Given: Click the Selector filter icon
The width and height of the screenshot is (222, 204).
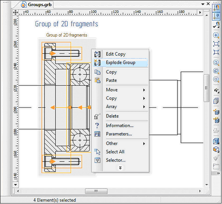Looking at the screenshot, I should [x=97, y=160].
